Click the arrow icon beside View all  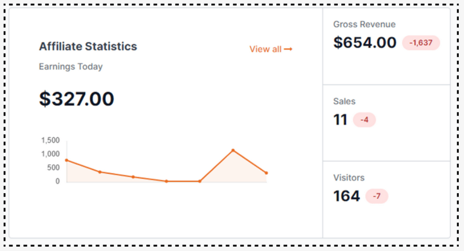[288, 49]
